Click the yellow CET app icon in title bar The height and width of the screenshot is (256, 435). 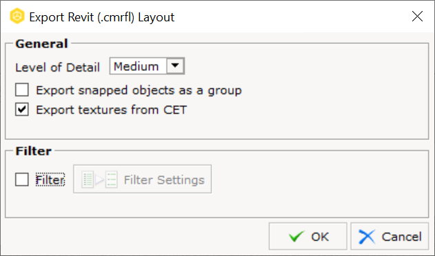click(x=17, y=16)
